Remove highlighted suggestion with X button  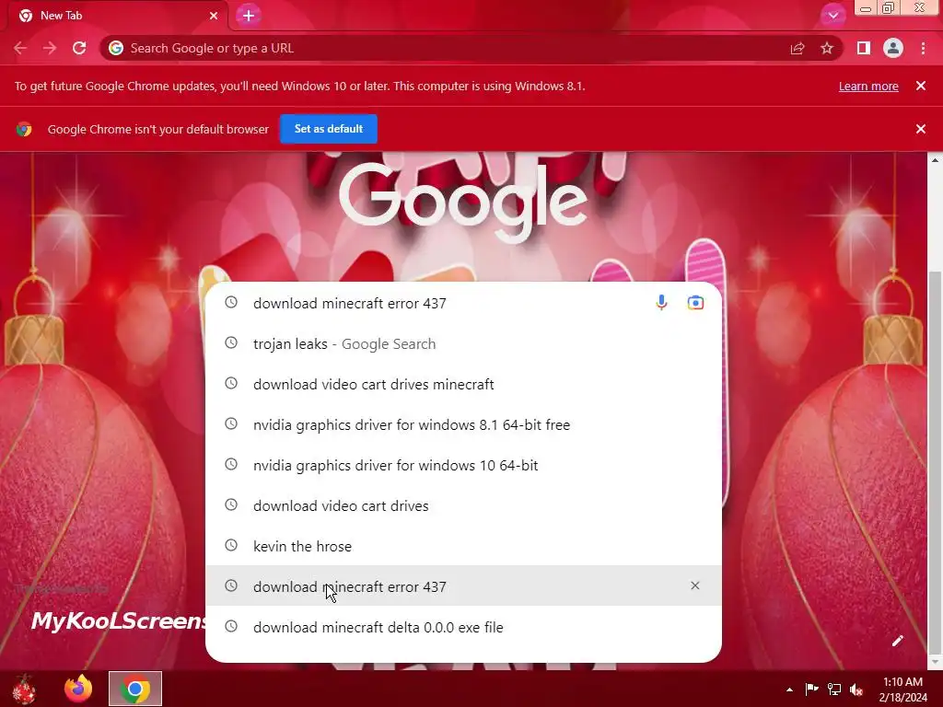(695, 585)
